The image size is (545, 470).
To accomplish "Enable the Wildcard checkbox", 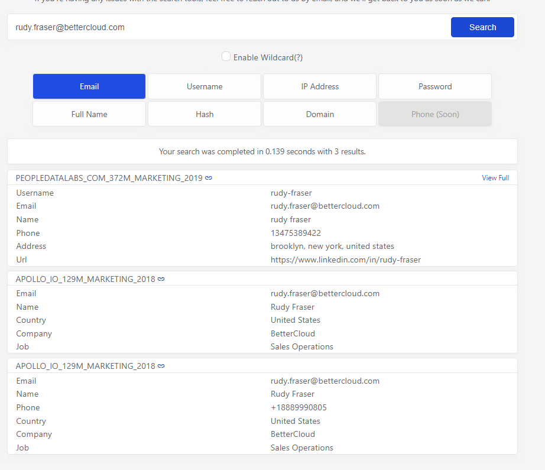I will point(226,56).
